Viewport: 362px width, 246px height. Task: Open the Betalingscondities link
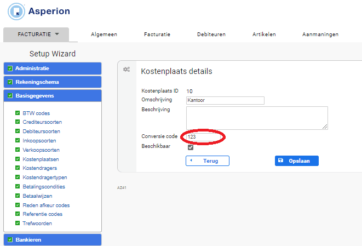click(x=44, y=187)
